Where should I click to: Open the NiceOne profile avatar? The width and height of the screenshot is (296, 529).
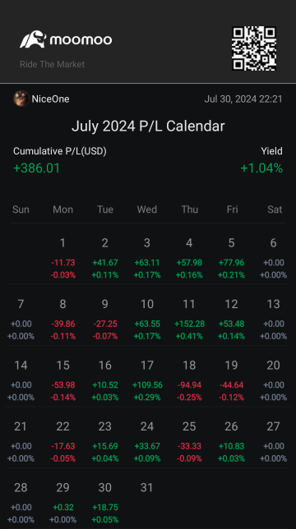click(21, 99)
